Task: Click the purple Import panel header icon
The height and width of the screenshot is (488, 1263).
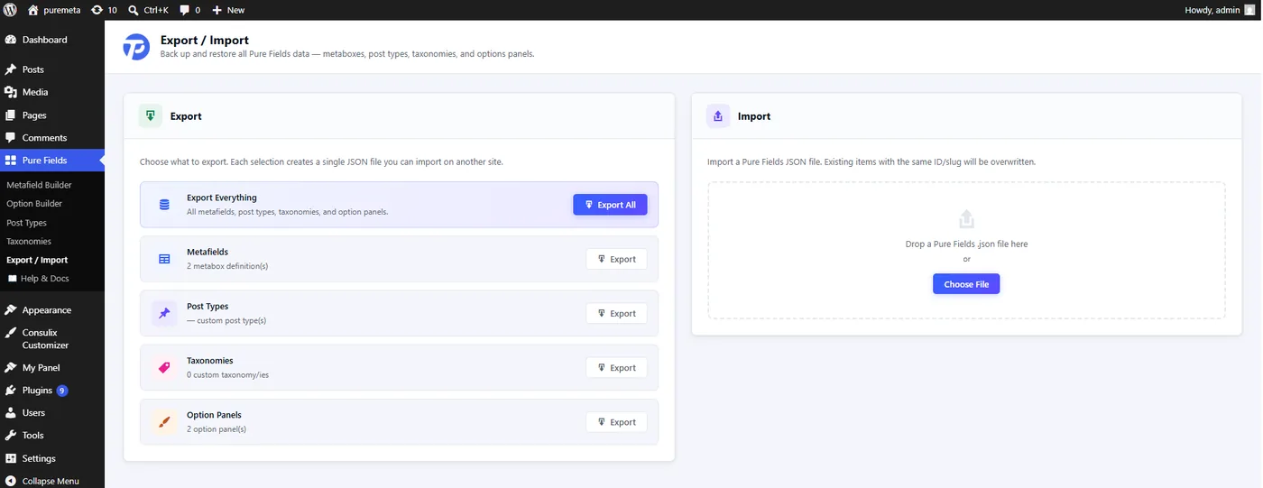Action: tap(718, 115)
